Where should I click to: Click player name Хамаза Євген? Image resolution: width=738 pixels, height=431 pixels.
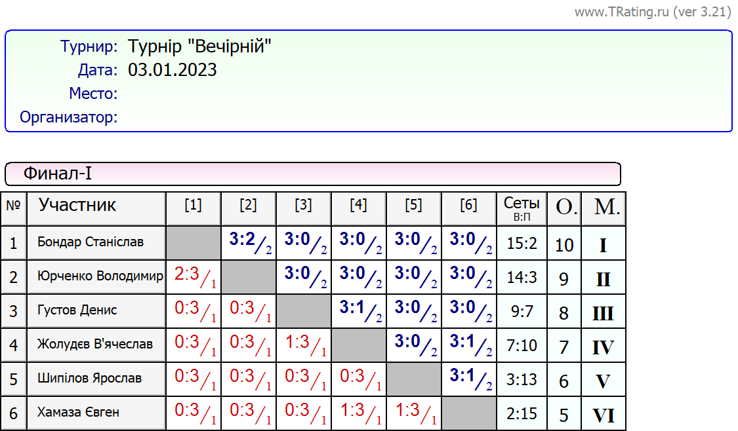pyautogui.click(x=78, y=413)
